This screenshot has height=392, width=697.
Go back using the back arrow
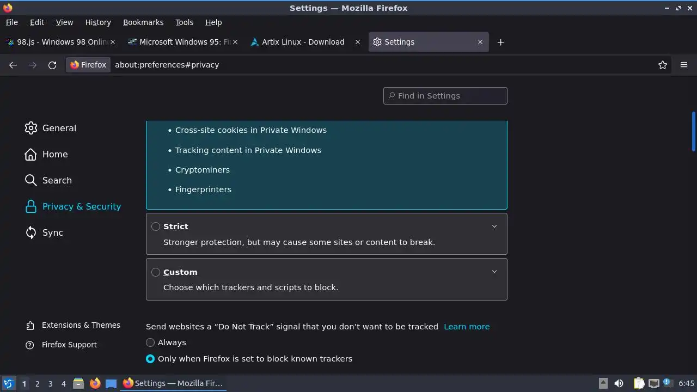13,65
